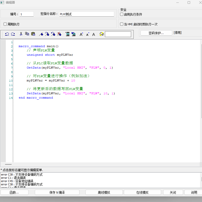Jump to next bookmark flag icon
This screenshot has height=202, width=202.
[47, 34]
